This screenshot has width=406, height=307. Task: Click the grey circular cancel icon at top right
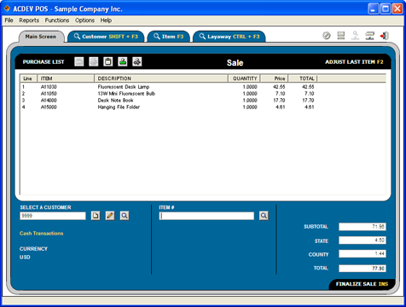(x=327, y=36)
